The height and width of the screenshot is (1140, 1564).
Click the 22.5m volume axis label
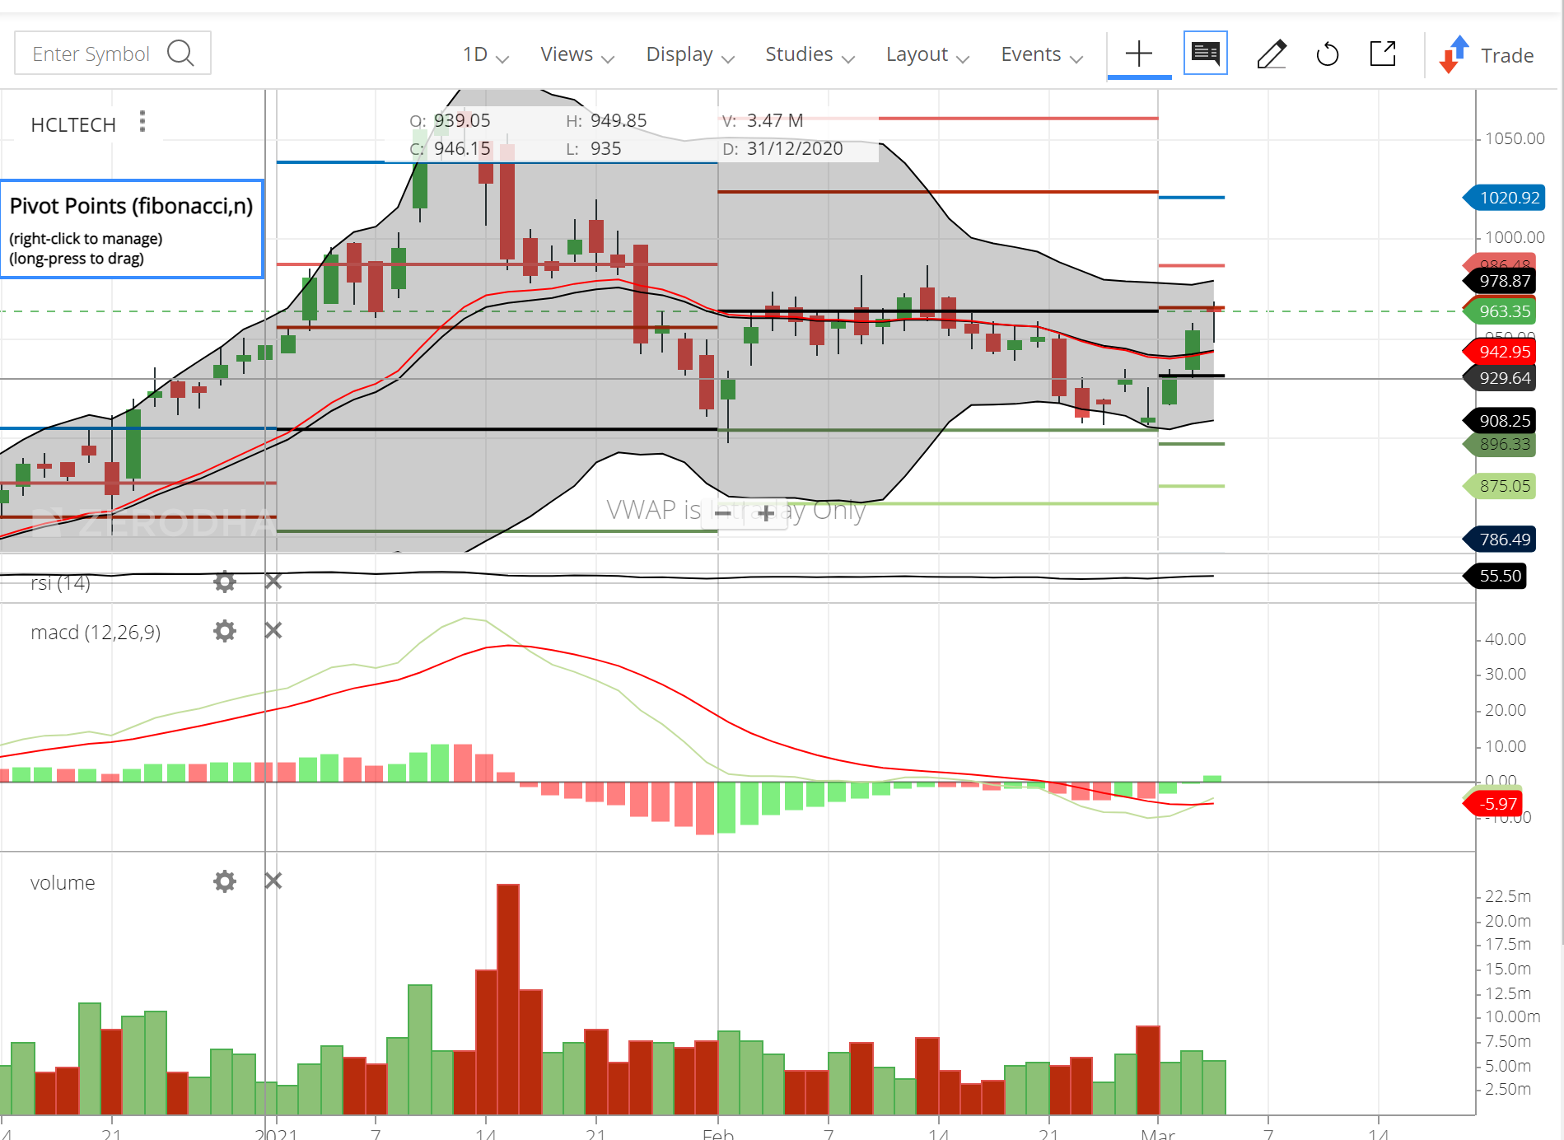(x=1508, y=896)
